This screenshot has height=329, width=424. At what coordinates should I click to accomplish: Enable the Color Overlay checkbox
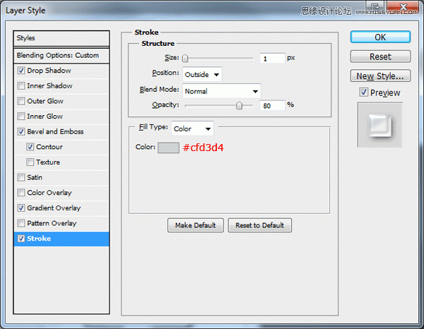coord(21,193)
